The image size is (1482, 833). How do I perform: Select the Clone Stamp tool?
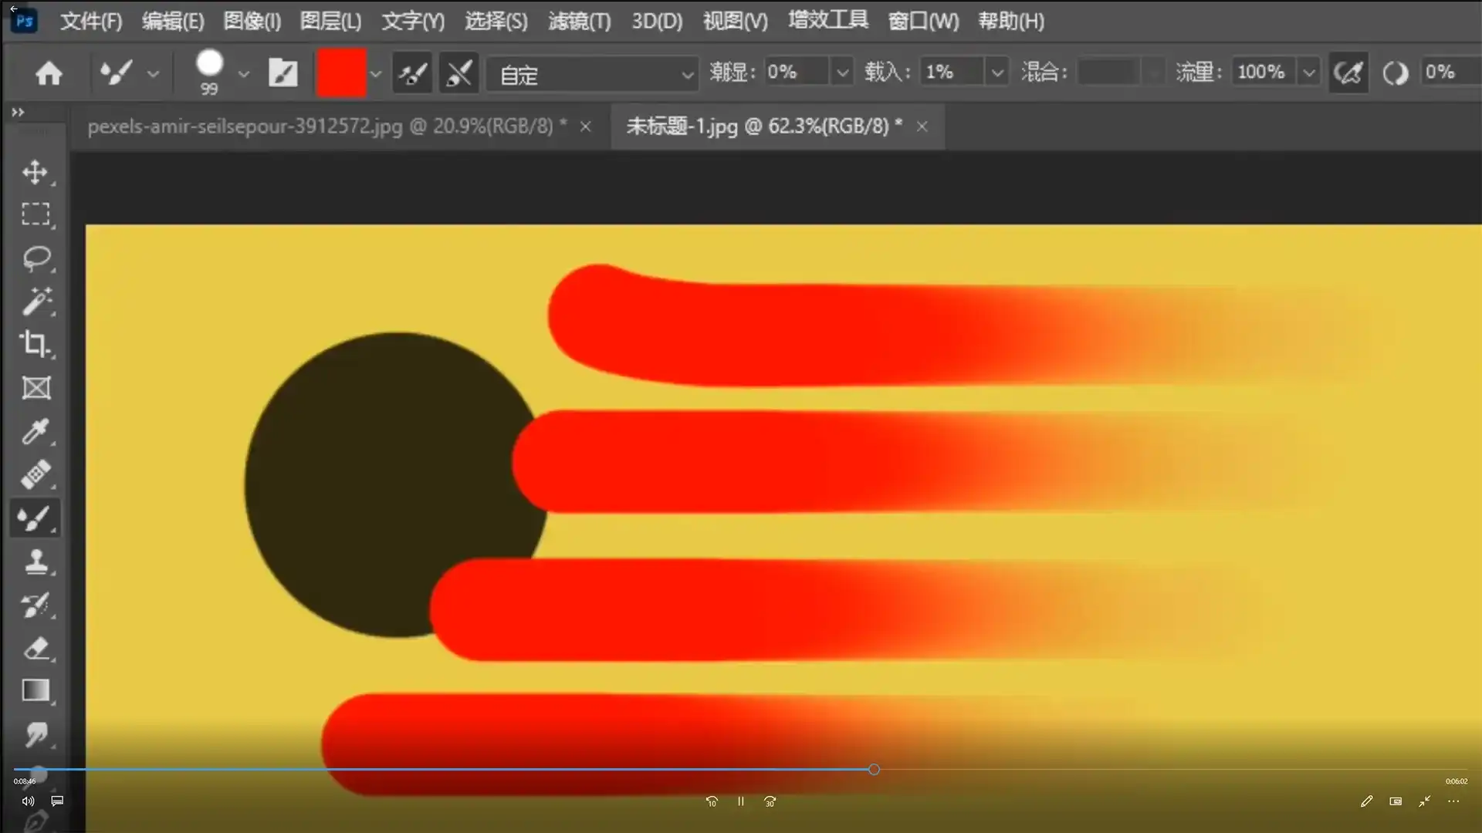point(37,562)
